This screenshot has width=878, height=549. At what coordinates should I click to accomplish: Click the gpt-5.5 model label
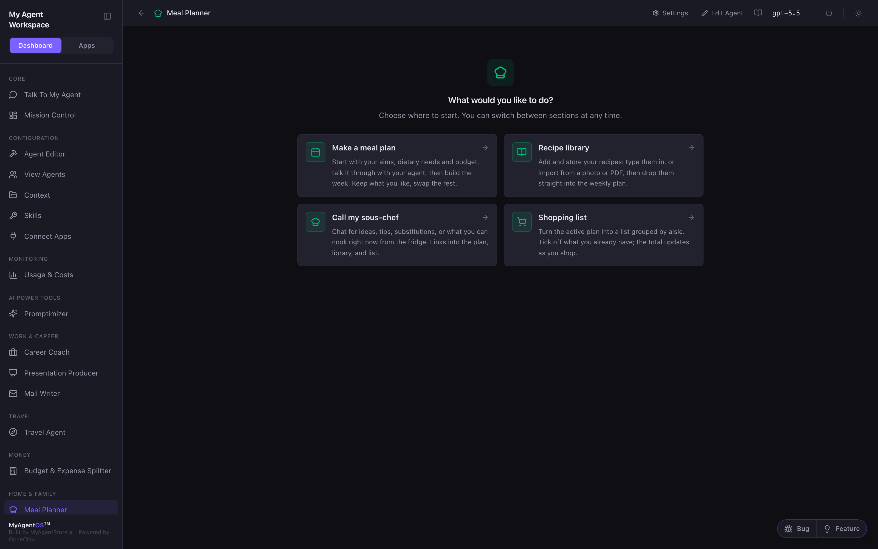point(786,13)
